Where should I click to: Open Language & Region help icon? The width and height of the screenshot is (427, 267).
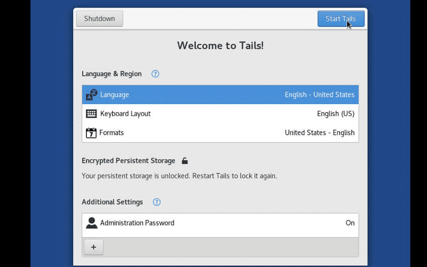click(x=155, y=74)
